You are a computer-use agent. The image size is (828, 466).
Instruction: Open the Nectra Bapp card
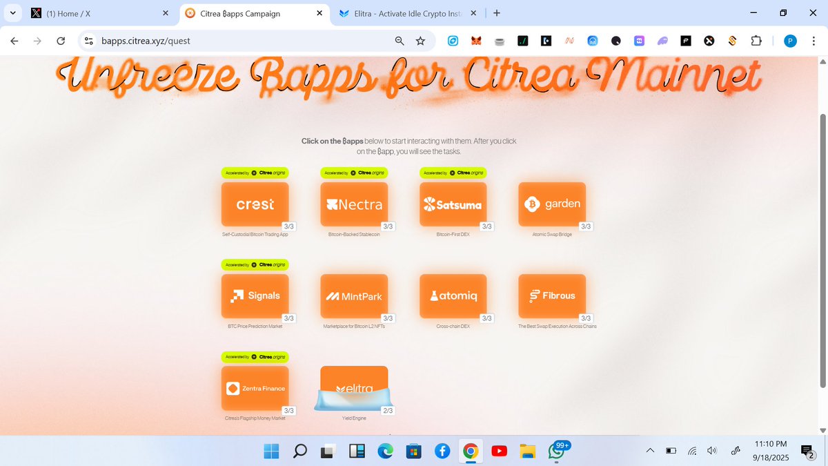(x=354, y=204)
